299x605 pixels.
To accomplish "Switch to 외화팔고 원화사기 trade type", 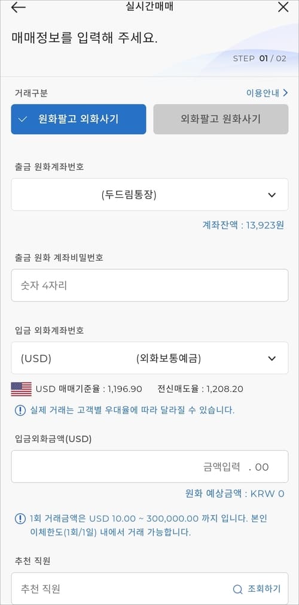I will click(x=221, y=119).
